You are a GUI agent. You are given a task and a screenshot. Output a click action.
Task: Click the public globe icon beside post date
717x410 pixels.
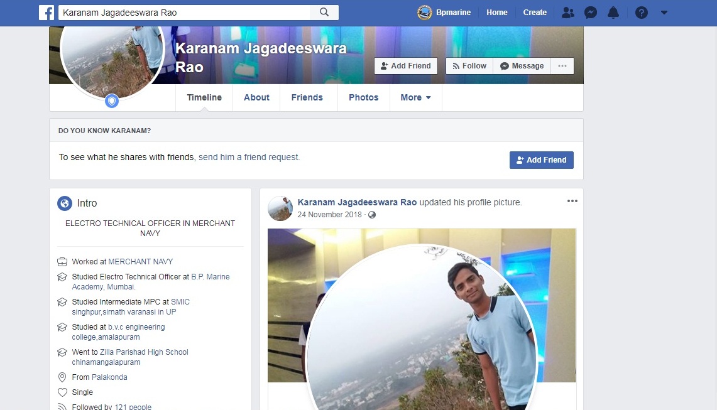point(372,215)
